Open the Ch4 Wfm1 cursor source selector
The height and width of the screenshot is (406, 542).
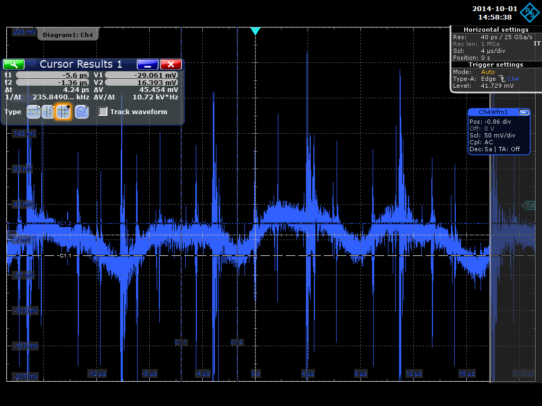tap(82, 112)
